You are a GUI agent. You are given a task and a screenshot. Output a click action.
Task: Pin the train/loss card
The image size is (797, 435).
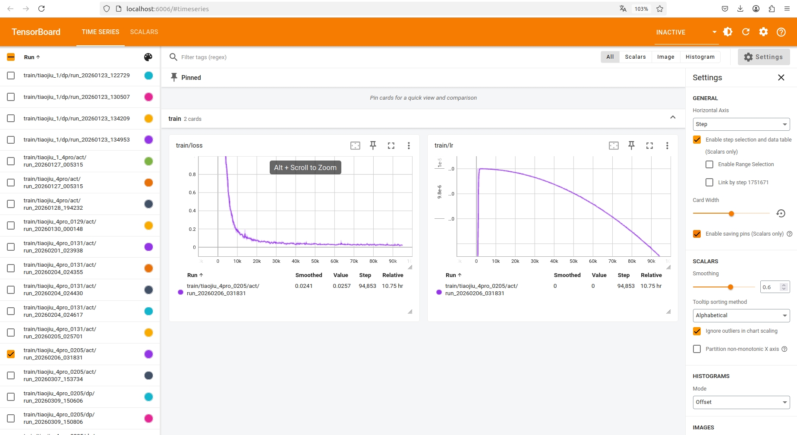click(373, 145)
